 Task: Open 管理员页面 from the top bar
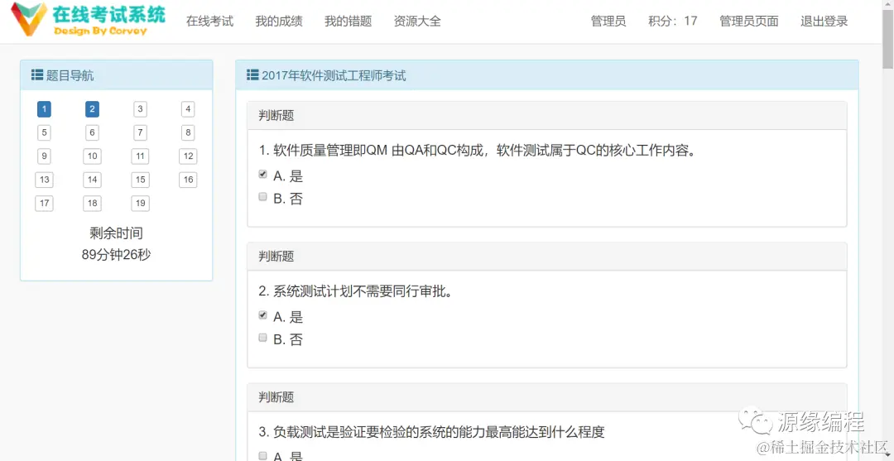coord(748,22)
